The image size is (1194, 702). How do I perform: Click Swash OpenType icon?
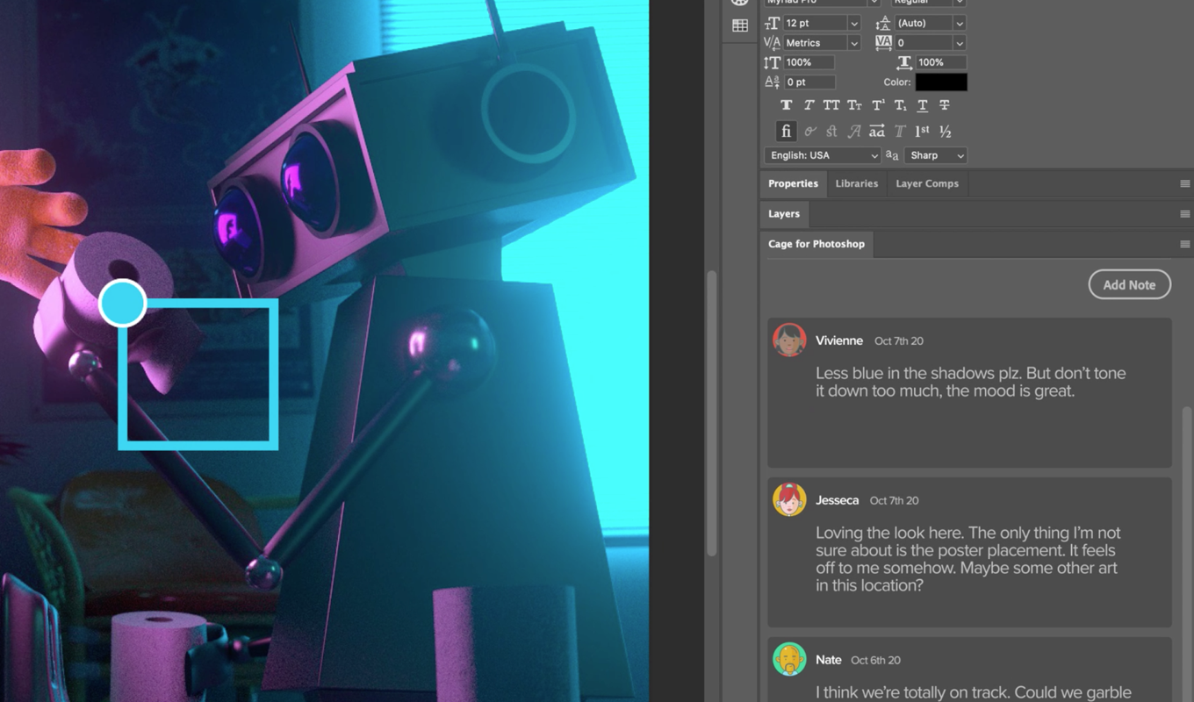(854, 132)
